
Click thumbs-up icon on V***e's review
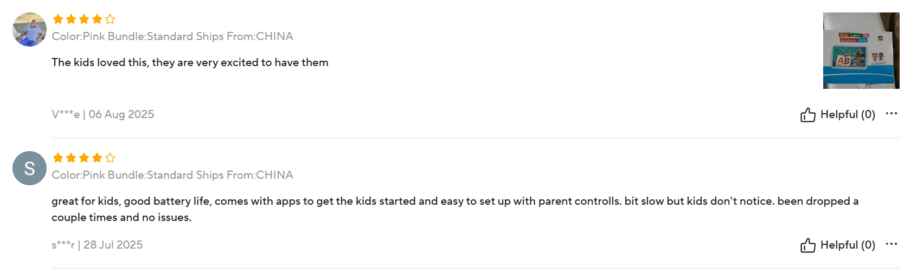807,114
